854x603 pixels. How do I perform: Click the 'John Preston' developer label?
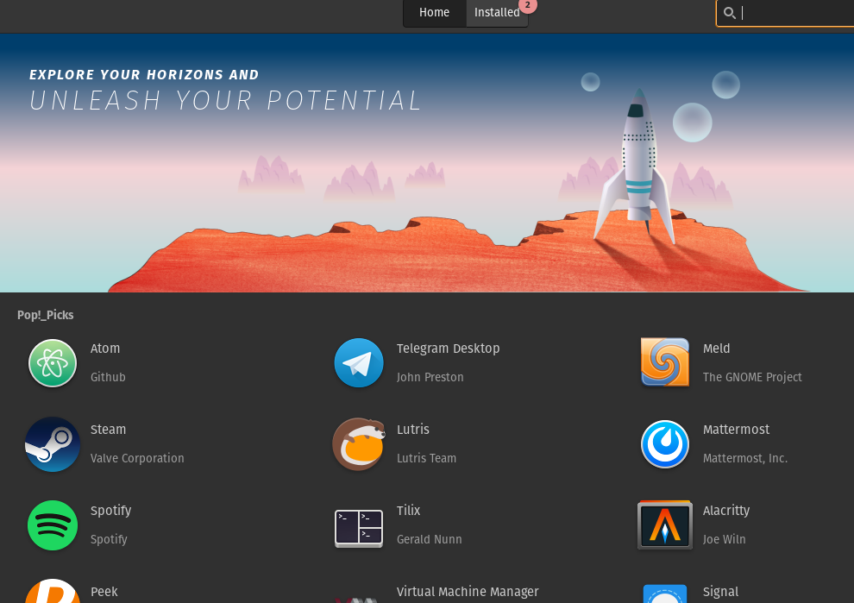point(430,377)
